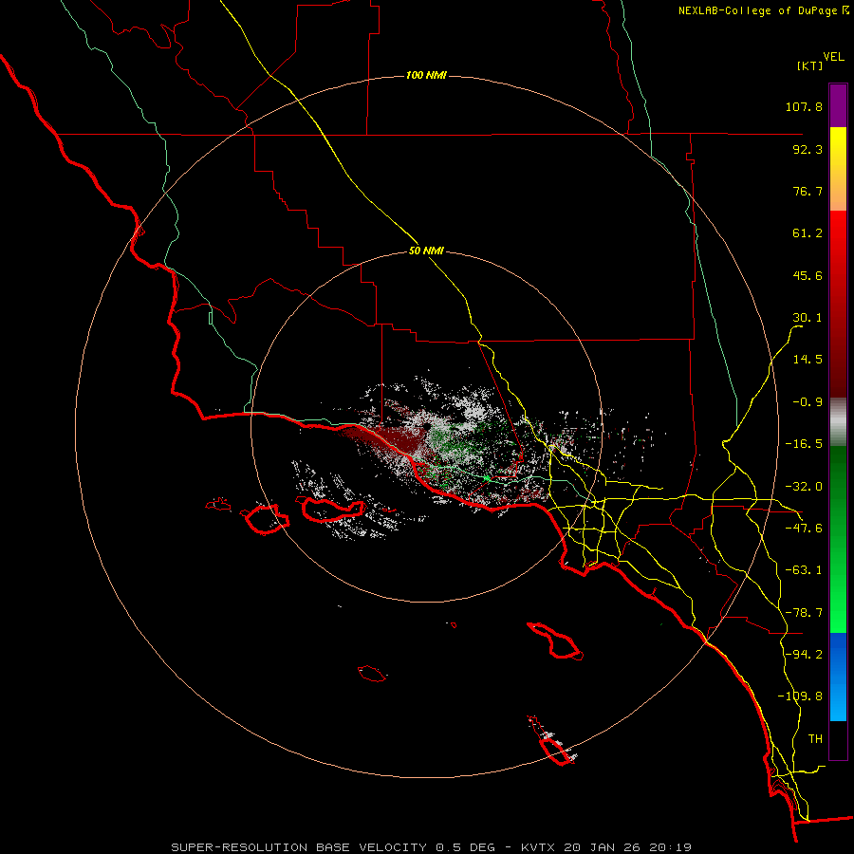Click the NEXLAB-College of DuPage watermark text
The height and width of the screenshot is (854, 854).
pos(763,10)
